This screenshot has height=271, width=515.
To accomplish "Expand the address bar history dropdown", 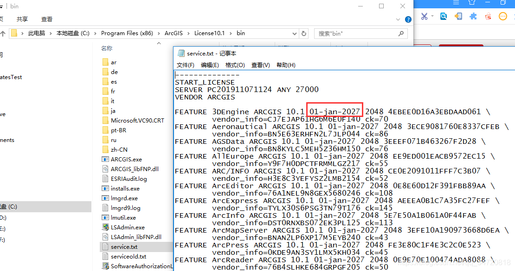I will pyautogui.click(x=295, y=33).
